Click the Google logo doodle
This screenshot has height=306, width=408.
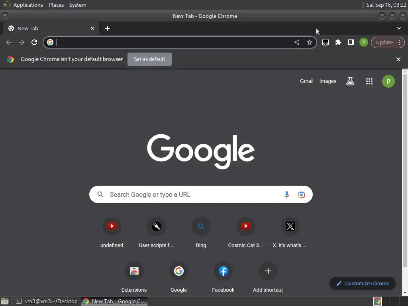(201, 151)
